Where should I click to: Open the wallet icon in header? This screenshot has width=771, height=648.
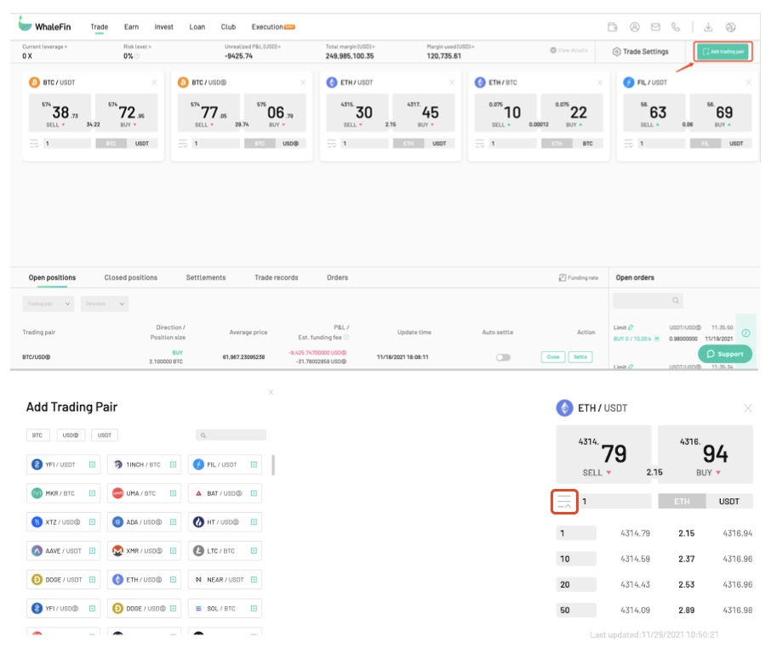click(x=612, y=27)
